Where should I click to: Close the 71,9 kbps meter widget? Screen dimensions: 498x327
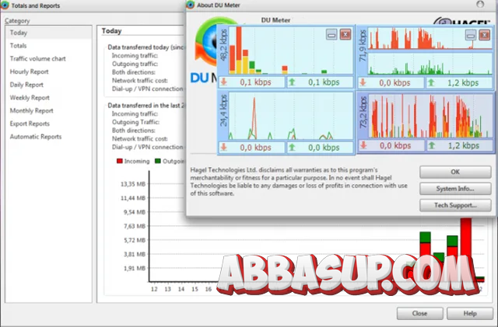[484, 35]
